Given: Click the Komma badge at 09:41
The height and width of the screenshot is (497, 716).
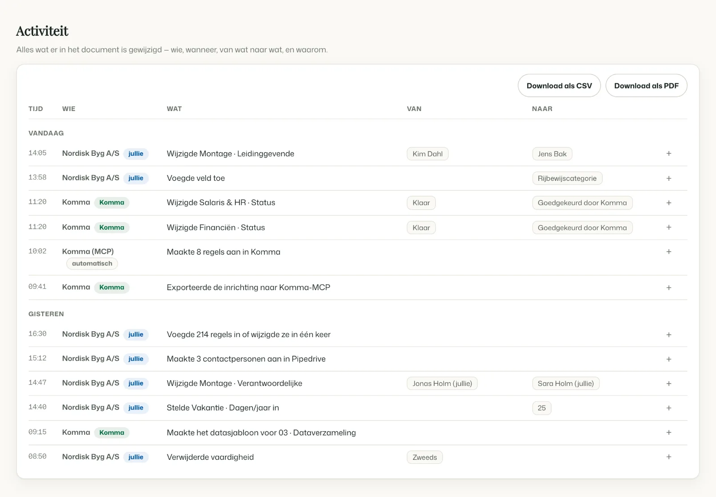Looking at the screenshot, I should 112,287.
